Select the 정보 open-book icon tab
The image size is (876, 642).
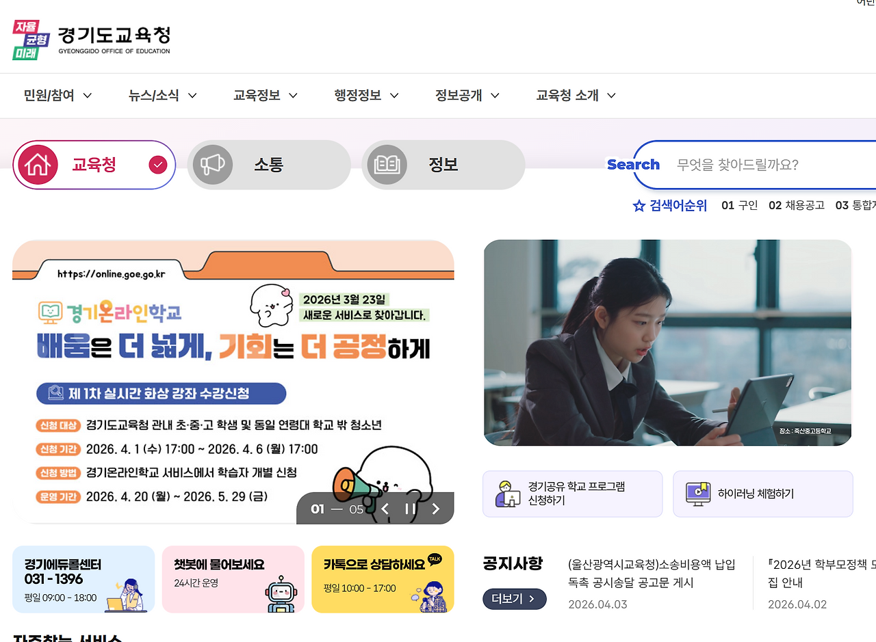coord(443,165)
